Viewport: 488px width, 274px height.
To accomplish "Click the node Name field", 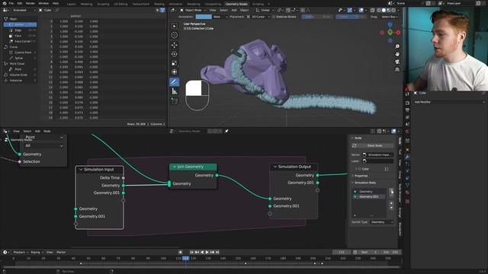I will pos(378,155).
